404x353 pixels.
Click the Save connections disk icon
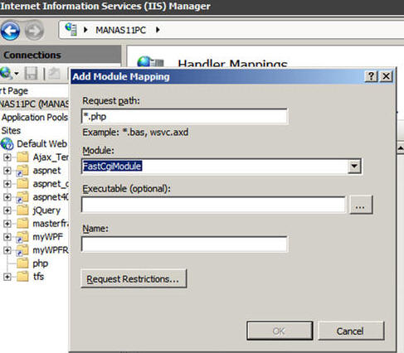pos(31,74)
